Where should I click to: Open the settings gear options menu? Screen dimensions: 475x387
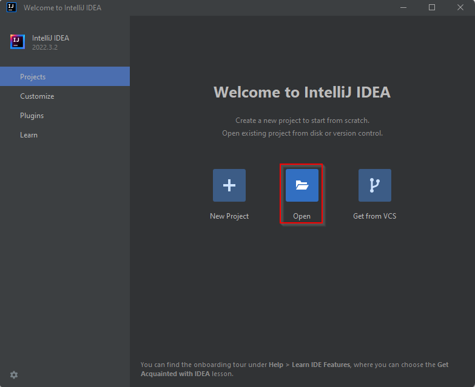click(14, 375)
